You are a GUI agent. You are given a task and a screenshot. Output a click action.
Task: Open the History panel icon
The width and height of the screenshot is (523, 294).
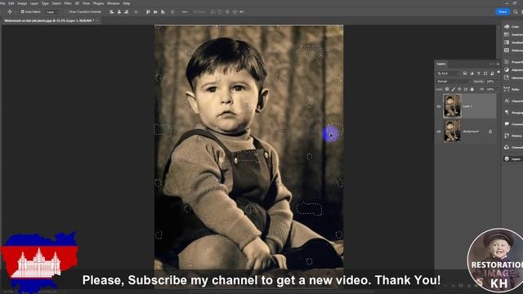tap(507, 136)
